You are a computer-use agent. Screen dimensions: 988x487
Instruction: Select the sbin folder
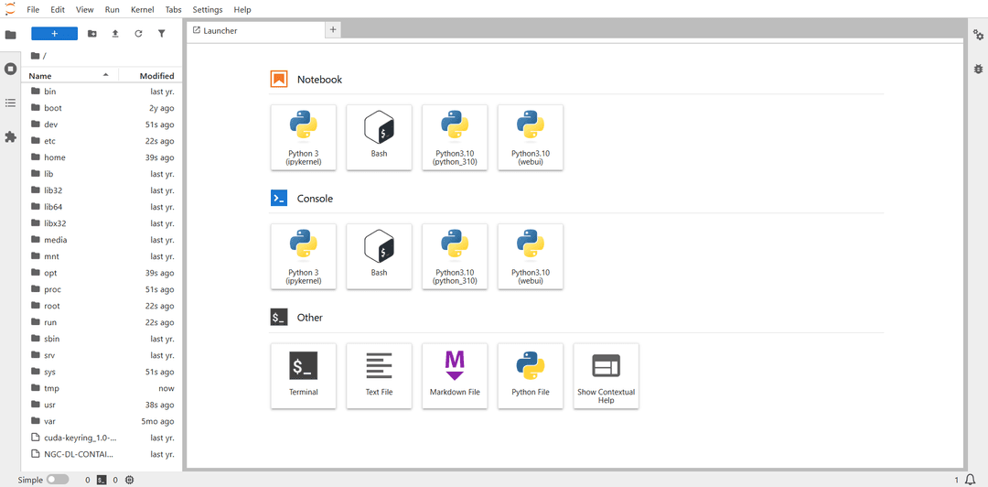coord(102,339)
